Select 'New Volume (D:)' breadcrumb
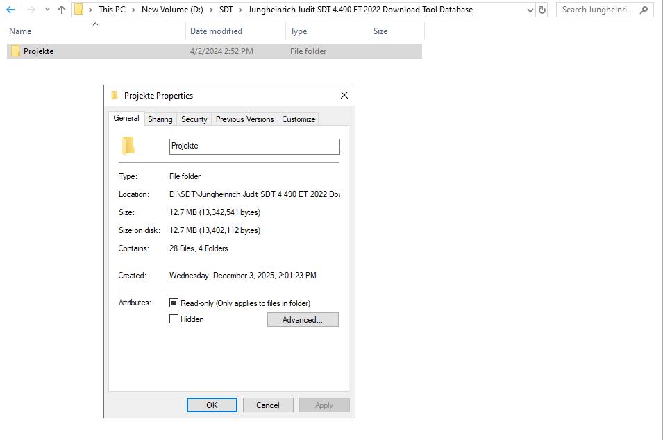663x440 pixels. click(x=172, y=10)
